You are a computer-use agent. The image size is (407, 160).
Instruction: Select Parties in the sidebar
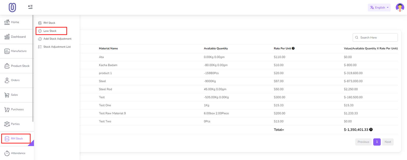pos(15,124)
